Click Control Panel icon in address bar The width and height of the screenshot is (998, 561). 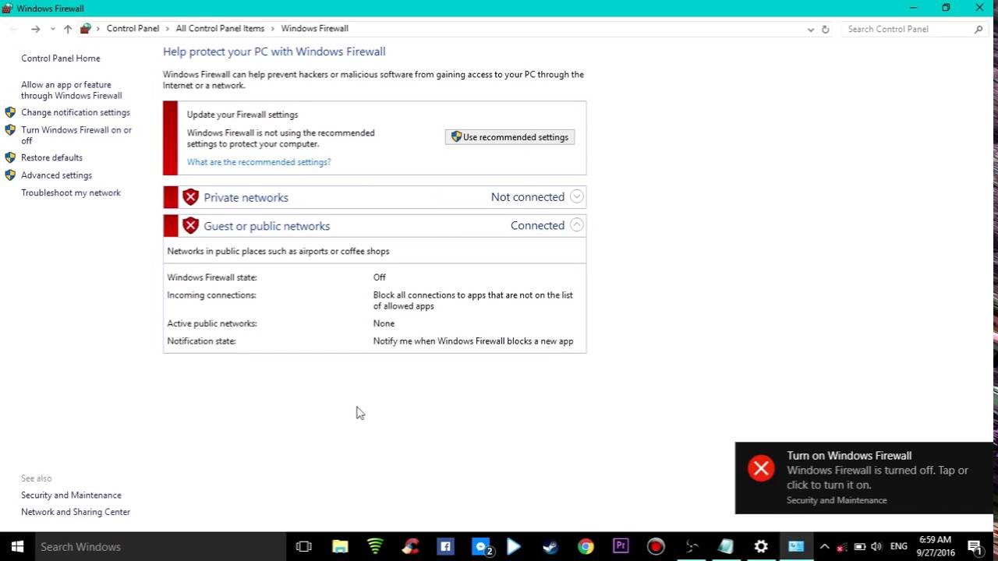click(86, 29)
